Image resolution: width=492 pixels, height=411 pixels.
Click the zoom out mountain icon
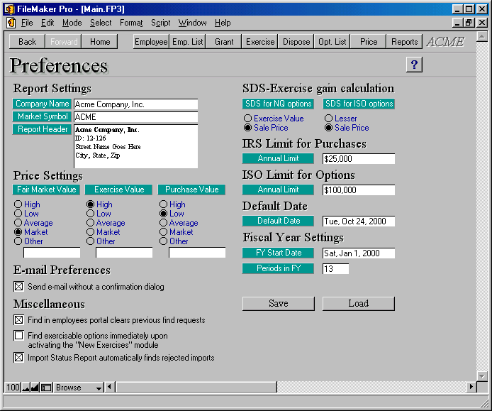click(x=26, y=388)
